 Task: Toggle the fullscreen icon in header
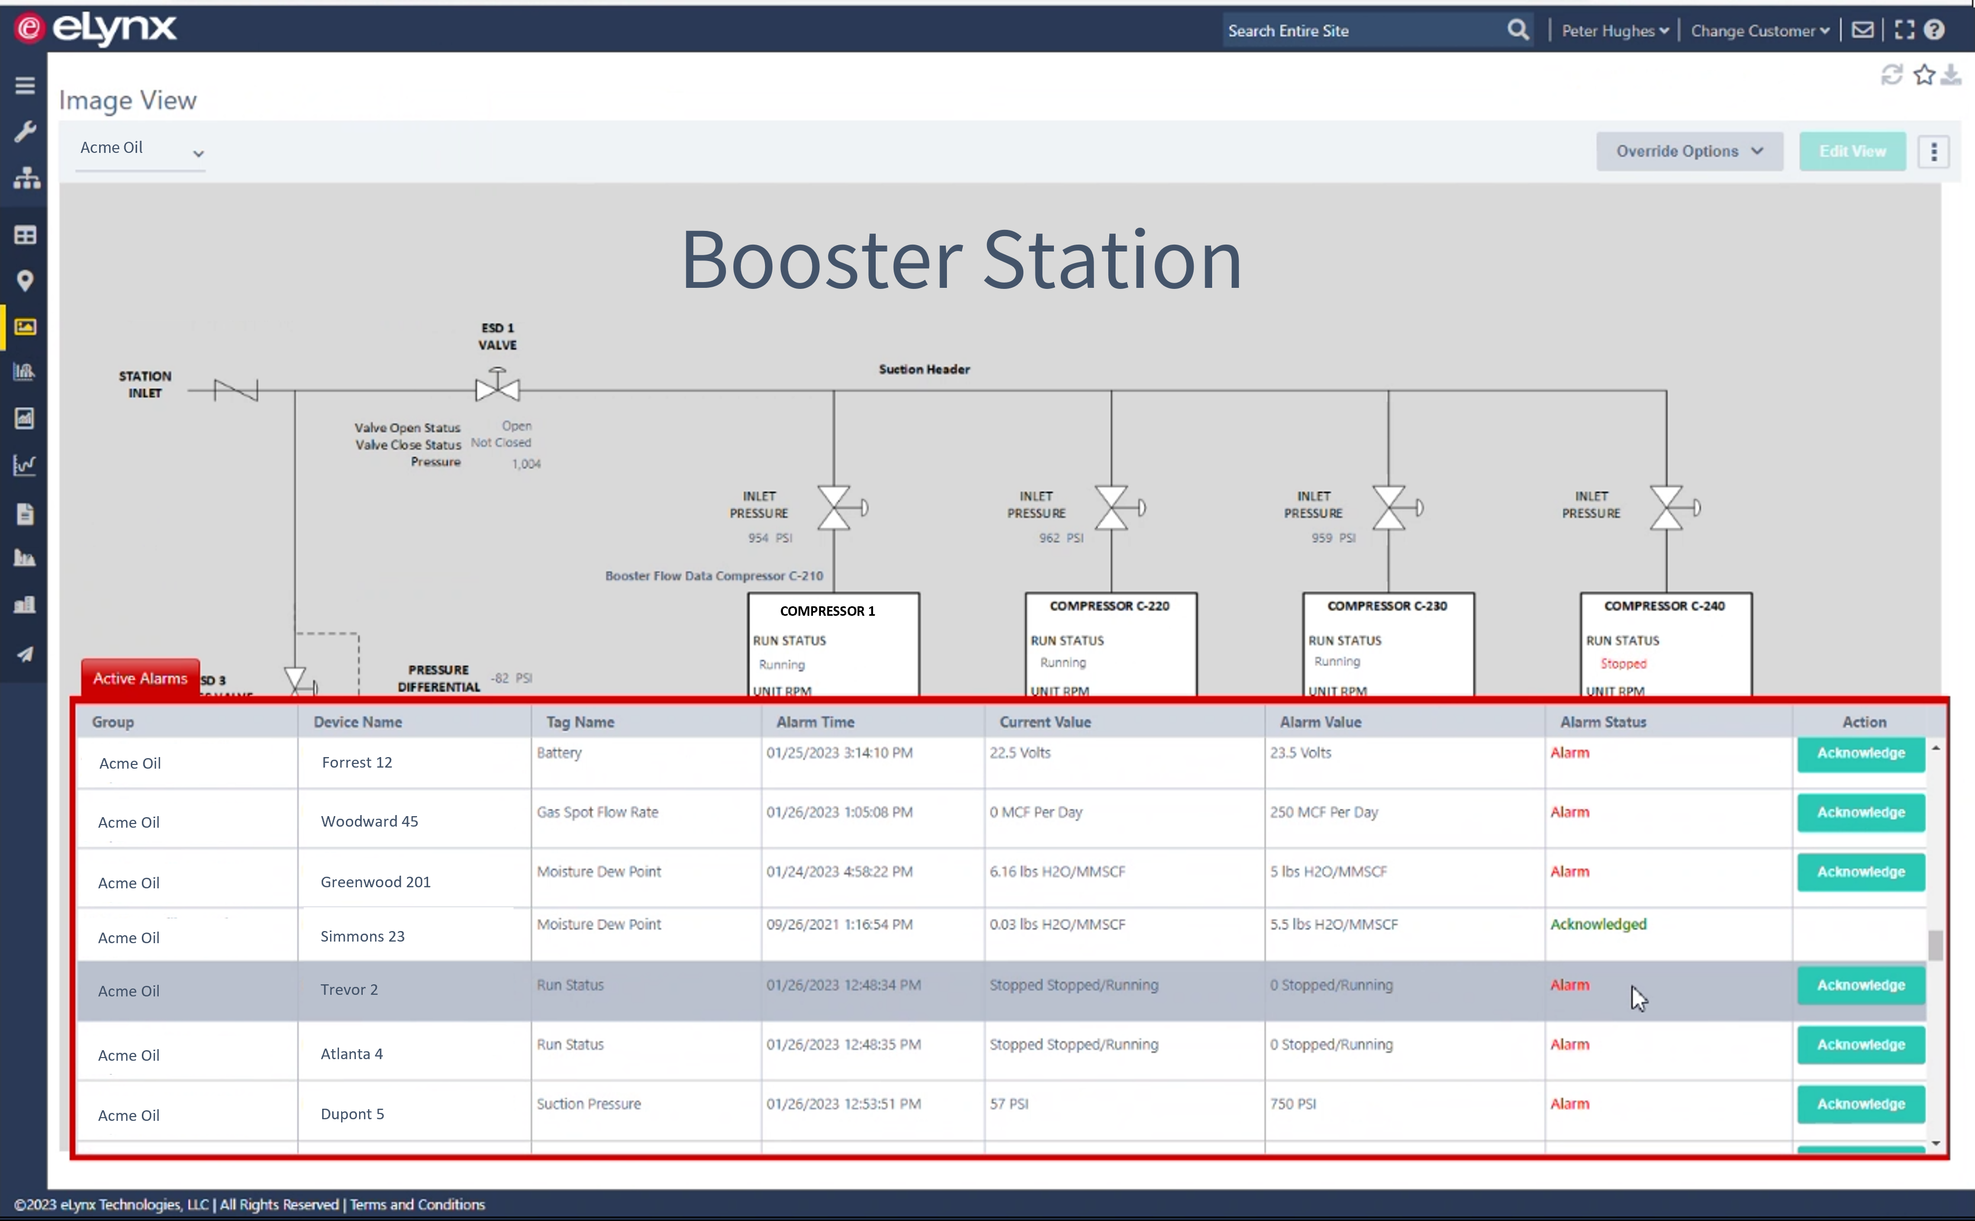pos(1904,30)
